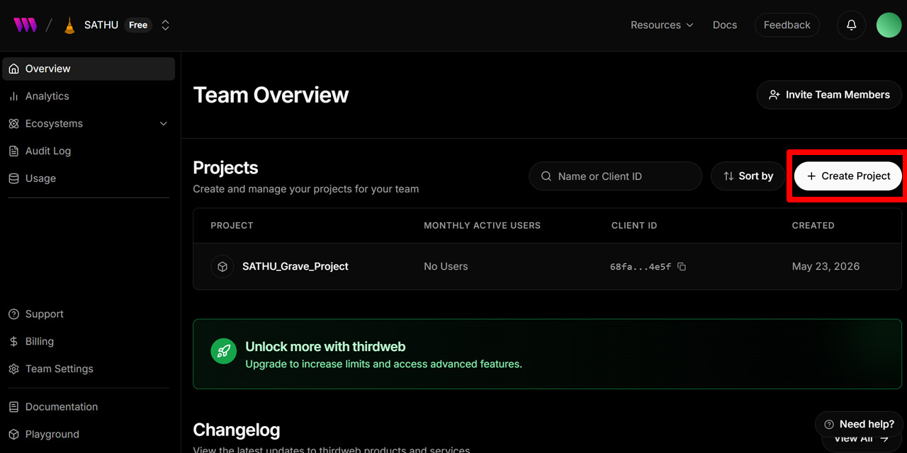Click MONTHLY ACTIVE USERS column header
Viewport: 907px width, 453px height.
[x=482, y=226]
